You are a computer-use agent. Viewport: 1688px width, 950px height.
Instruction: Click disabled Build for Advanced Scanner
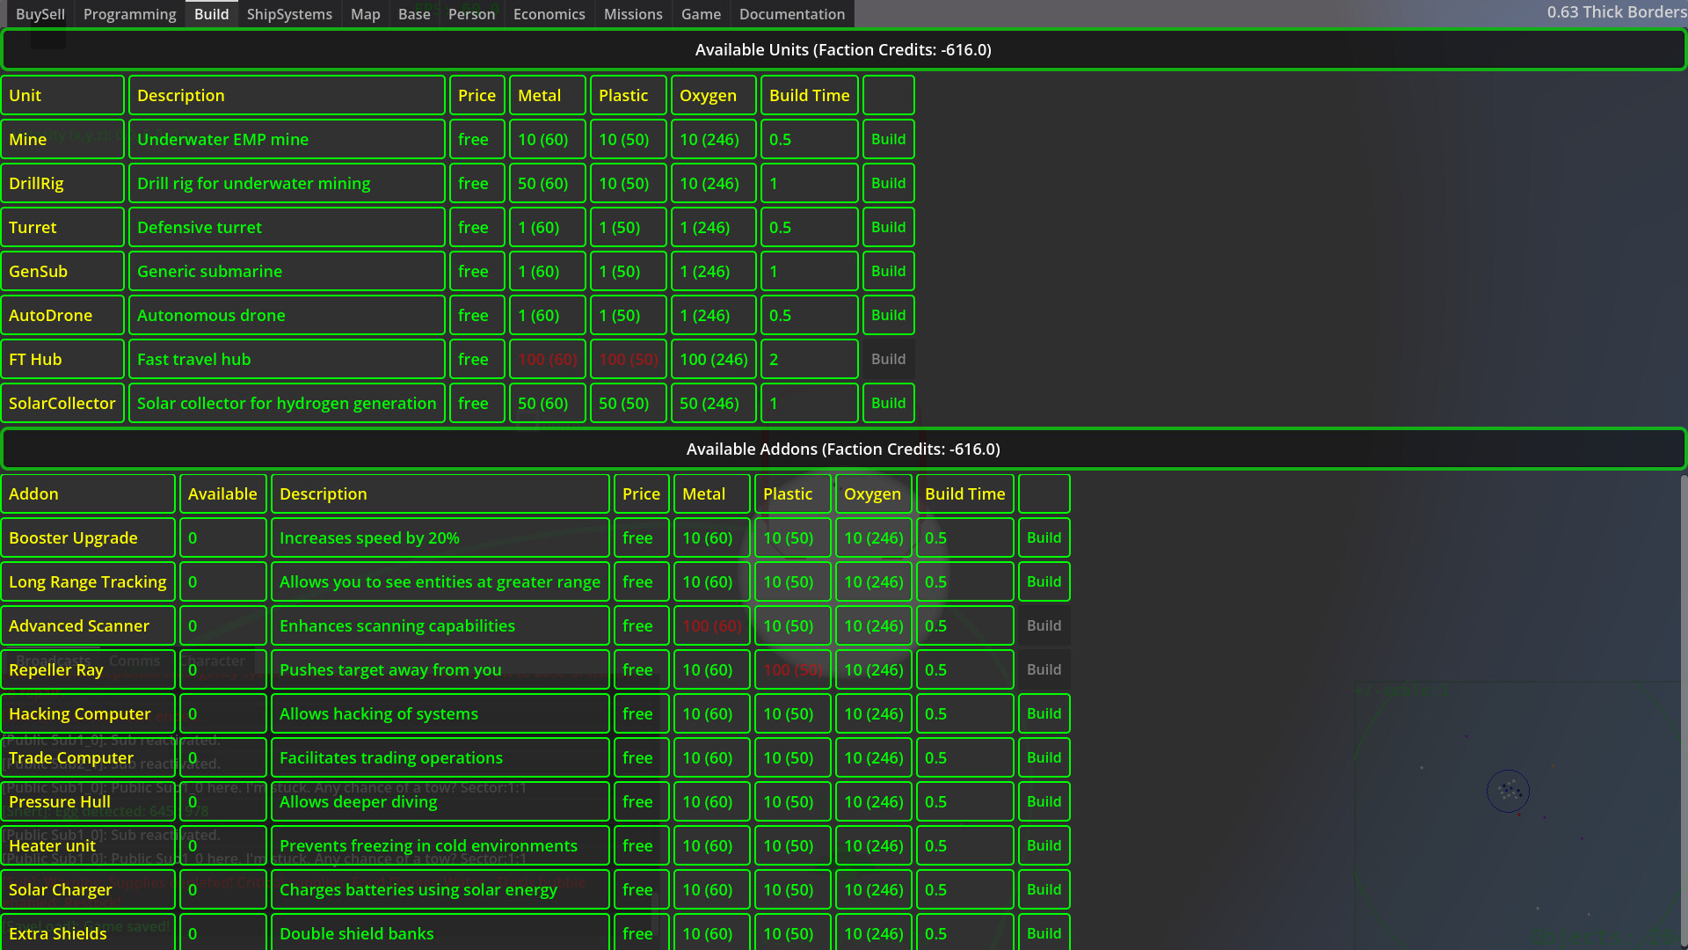pos(1044,625)
